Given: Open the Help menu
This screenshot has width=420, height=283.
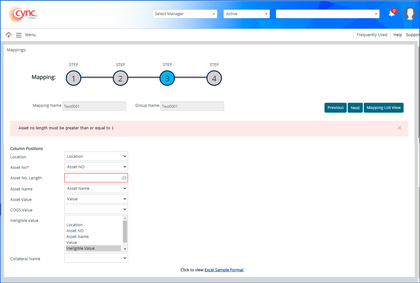Looking at the screenshot, I should point(397,35).
